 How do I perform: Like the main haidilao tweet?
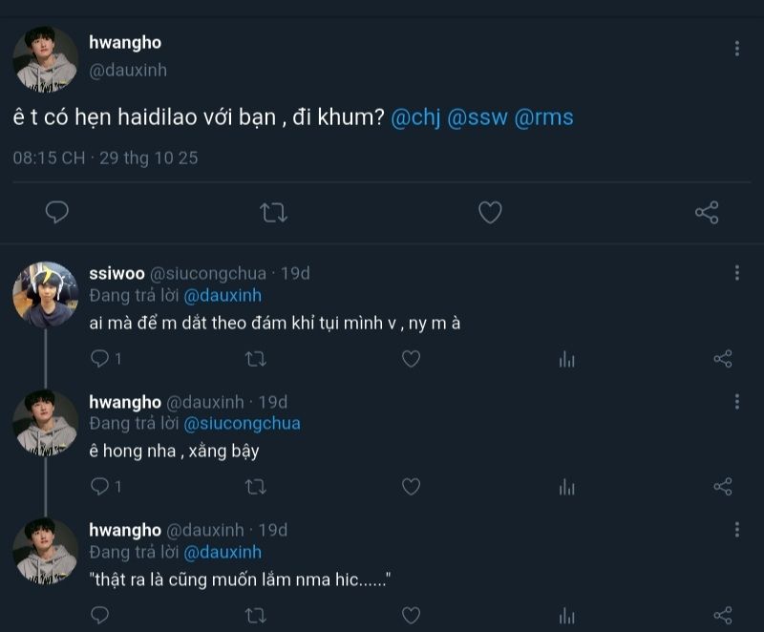(x=490, y=212)
